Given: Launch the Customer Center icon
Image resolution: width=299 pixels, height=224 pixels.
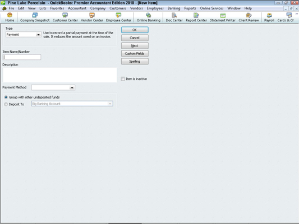Looking at the screenshot, I should point(65,17).
